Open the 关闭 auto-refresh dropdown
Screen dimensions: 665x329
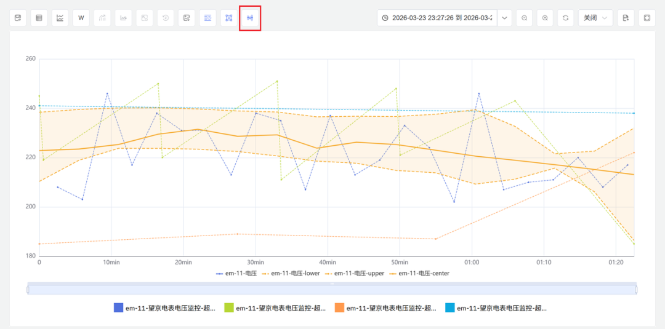pos(595,18)
